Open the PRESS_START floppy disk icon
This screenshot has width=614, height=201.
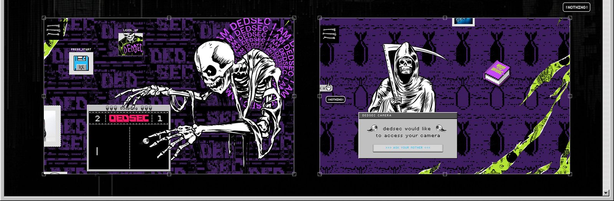tap(81, 63)
